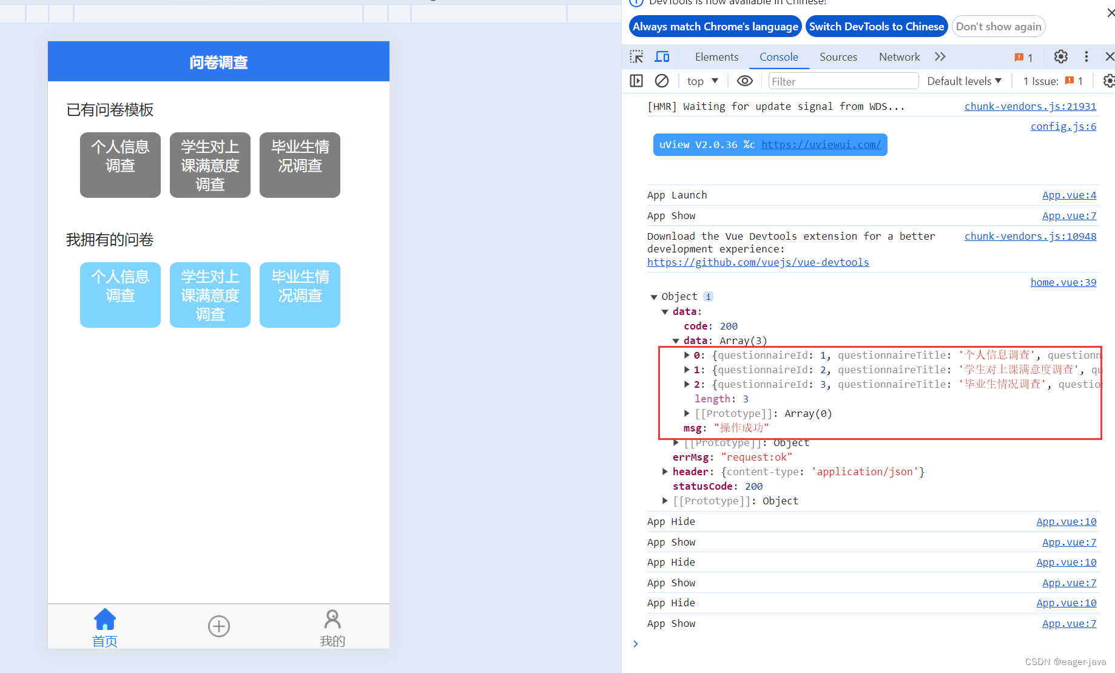Click the 1 Issue indicator in console toolbar
The width and height of the screenshot is (1115, 673).
(x=1053, y=81)
